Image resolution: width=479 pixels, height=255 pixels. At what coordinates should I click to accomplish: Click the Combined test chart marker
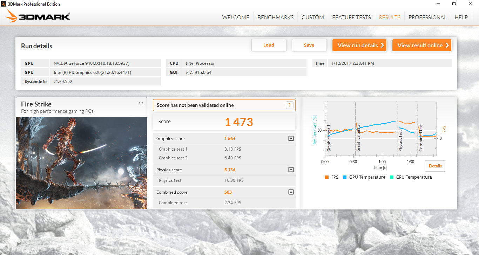pos(420,138)
